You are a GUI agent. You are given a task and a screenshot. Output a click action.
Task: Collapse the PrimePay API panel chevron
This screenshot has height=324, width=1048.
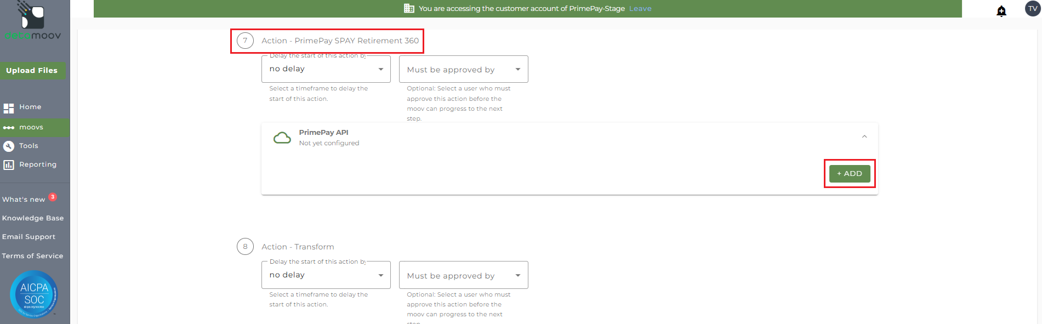(x=864, y=137)
